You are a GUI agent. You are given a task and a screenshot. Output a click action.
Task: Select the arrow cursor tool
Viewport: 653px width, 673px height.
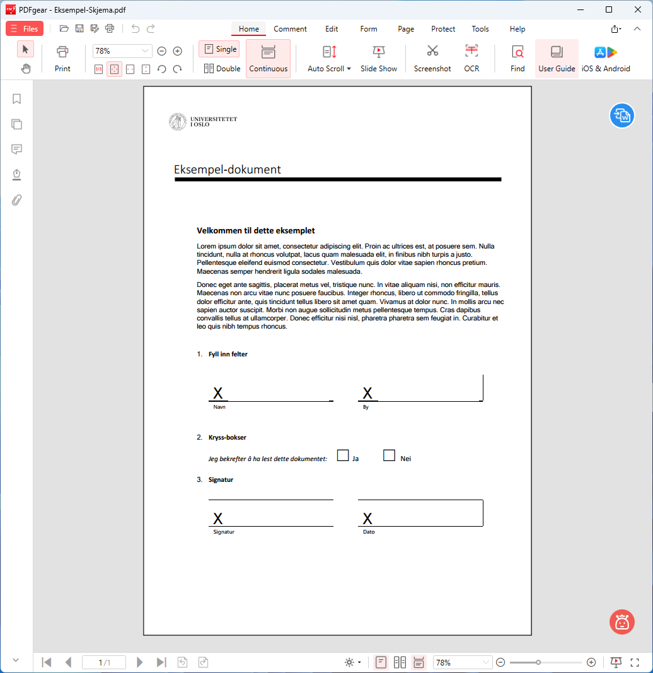(25, 49)
